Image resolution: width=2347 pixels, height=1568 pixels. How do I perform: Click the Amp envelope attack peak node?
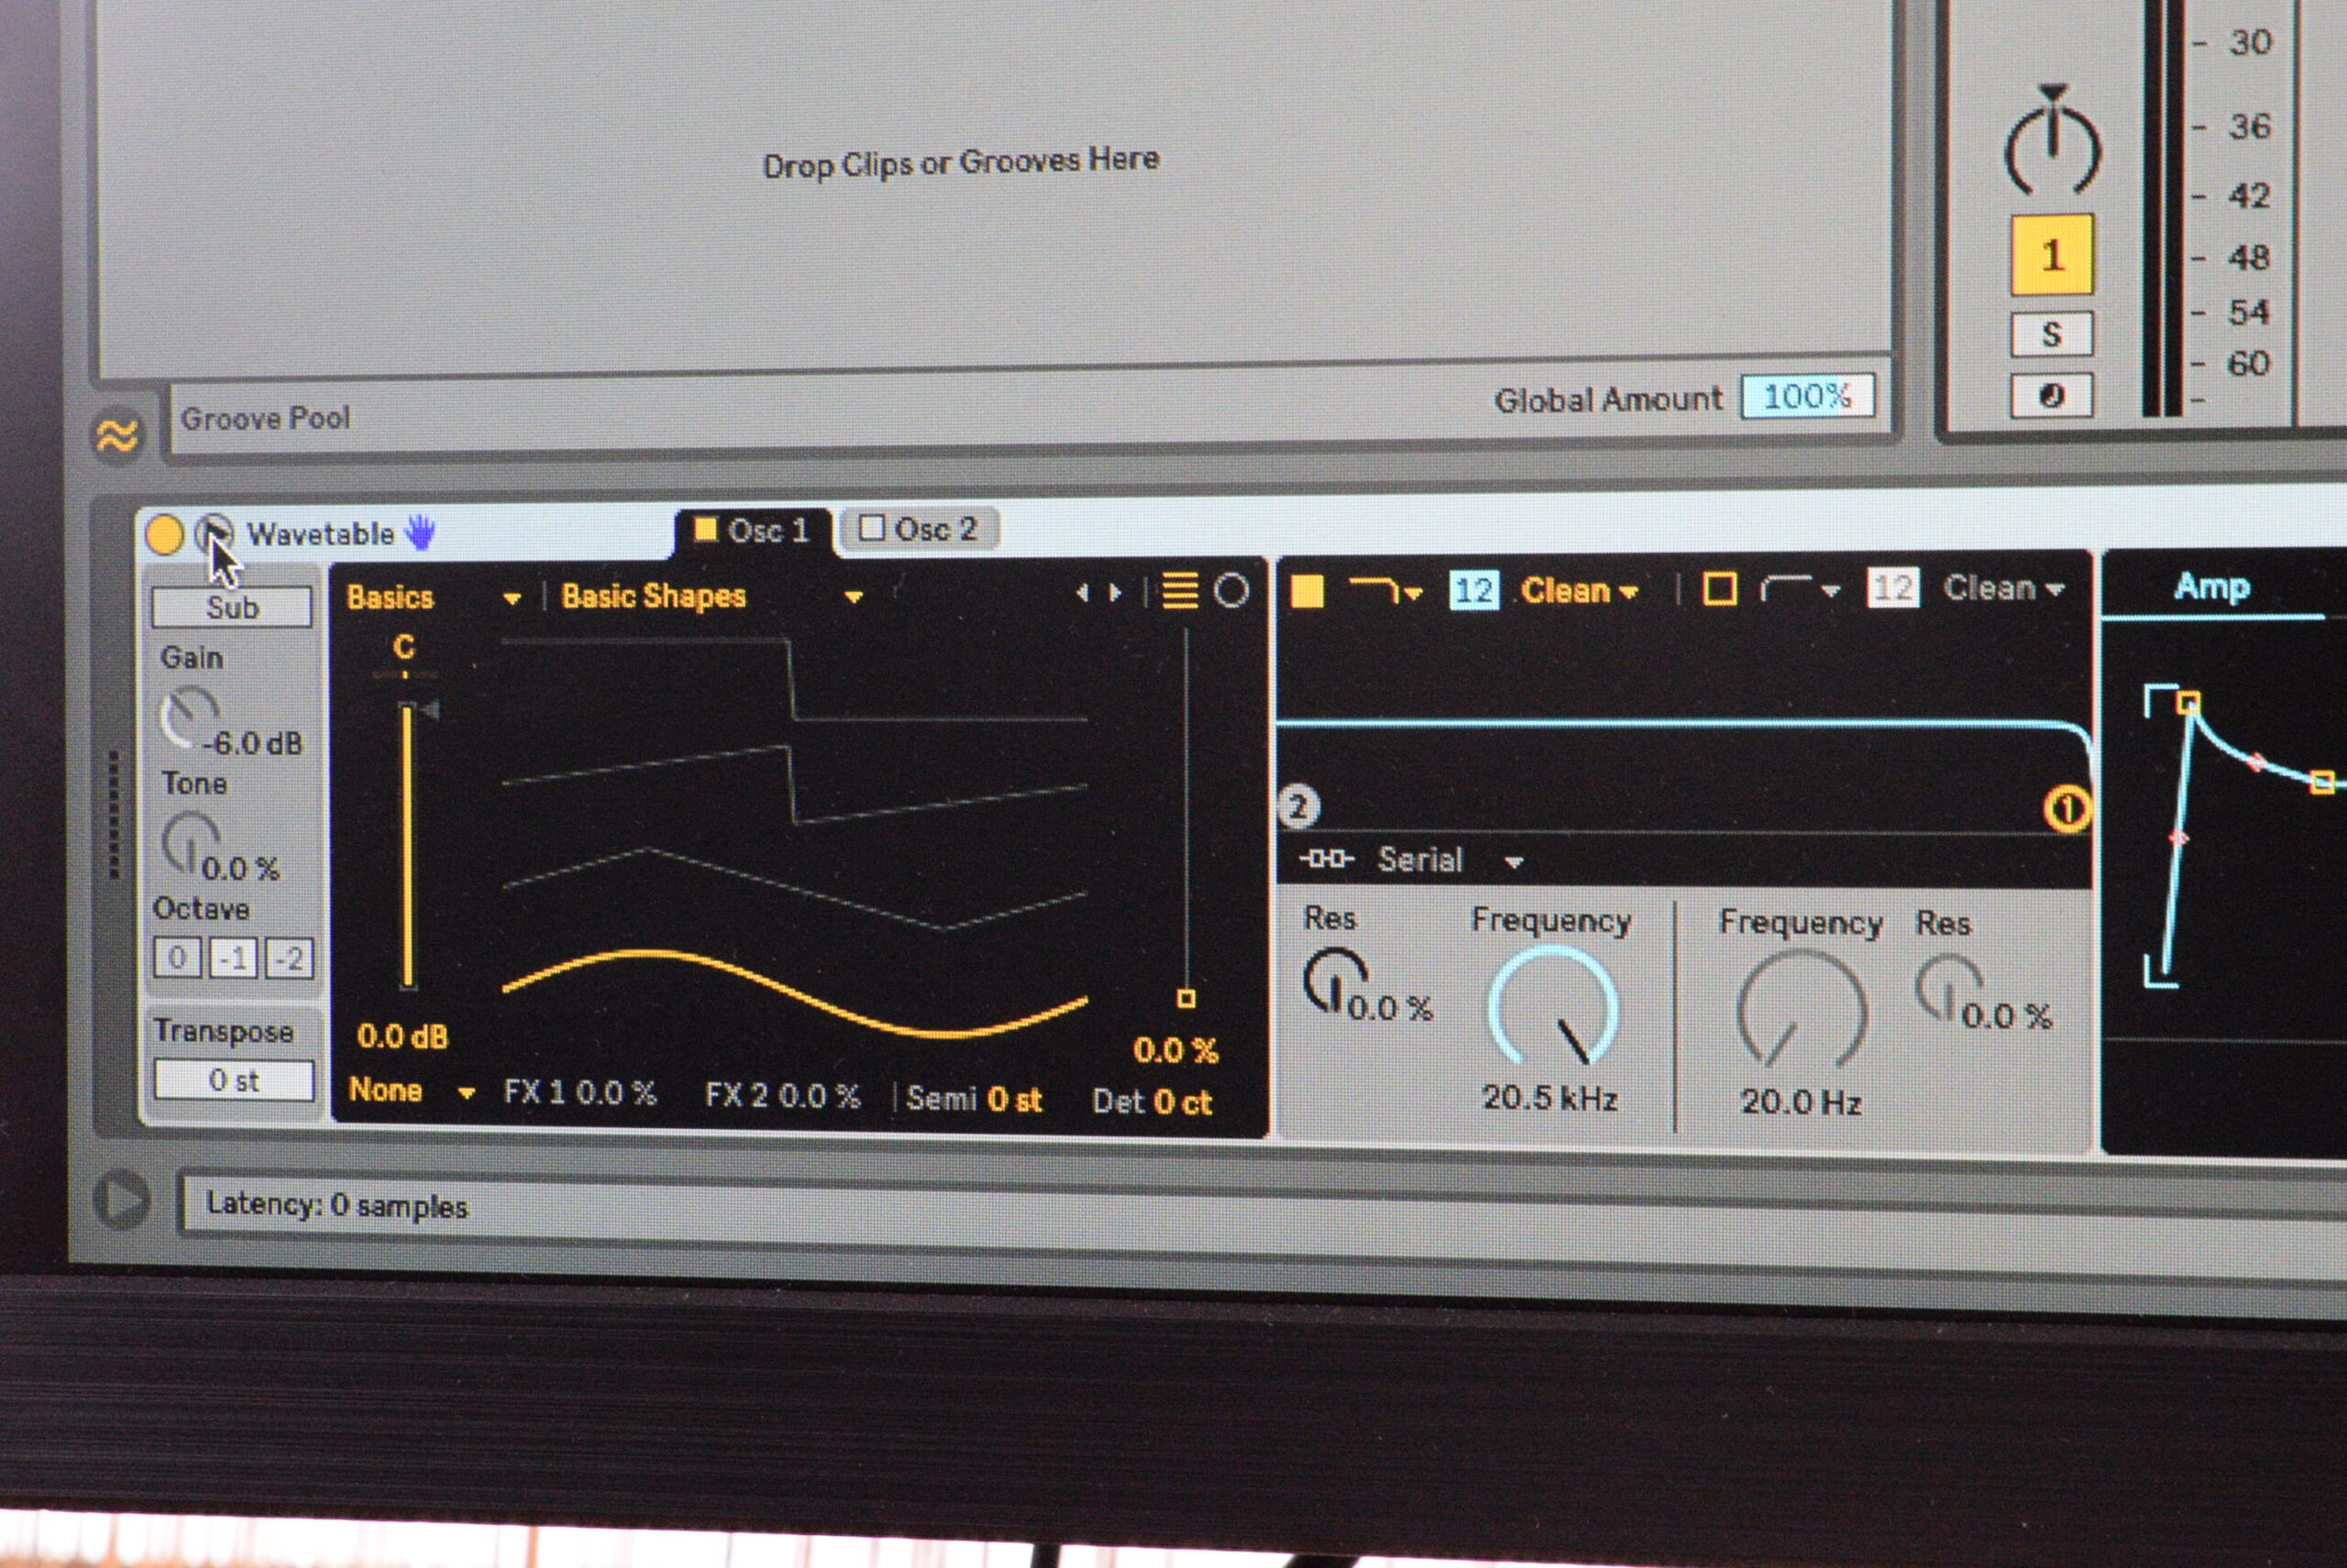point(2187,702)
